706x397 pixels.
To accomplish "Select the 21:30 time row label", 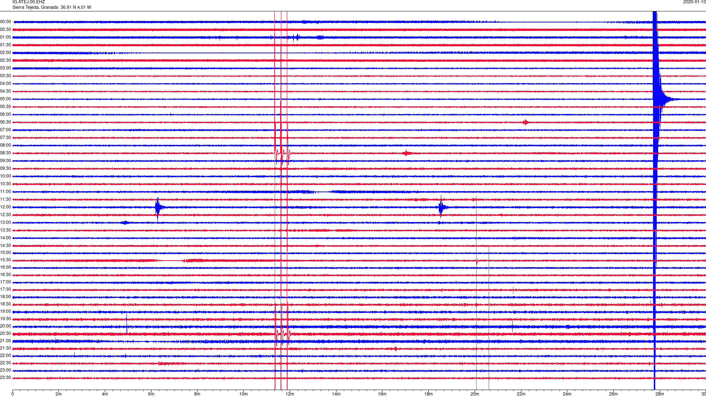I will [x=6, y=348].
